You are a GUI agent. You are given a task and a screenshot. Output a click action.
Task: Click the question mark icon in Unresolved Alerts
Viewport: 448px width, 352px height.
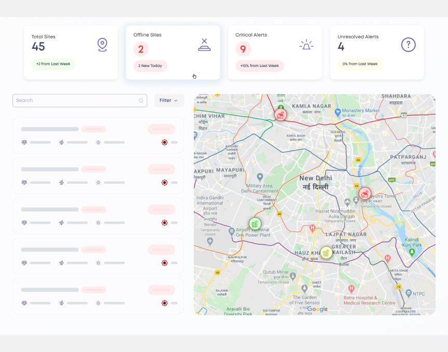(409, 45)
